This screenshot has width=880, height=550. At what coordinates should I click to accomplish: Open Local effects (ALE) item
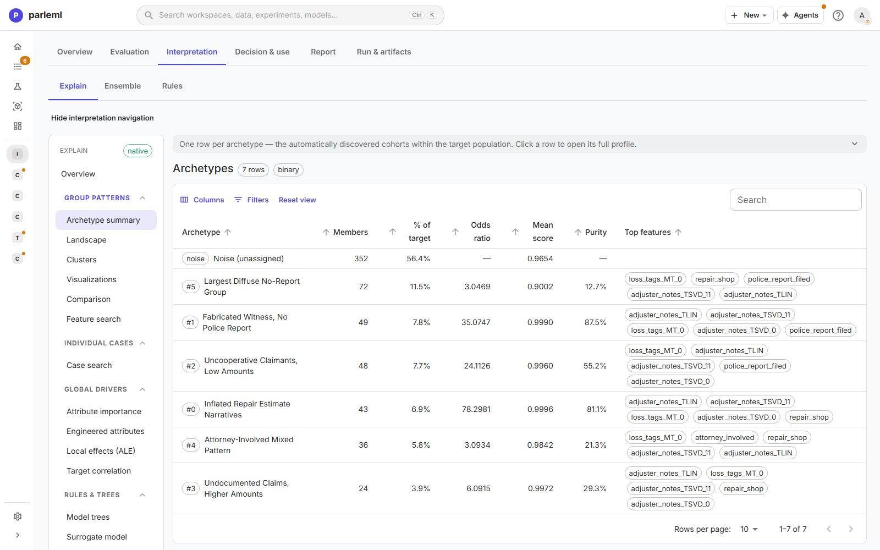pyautogui.click(x=106, y=451)
